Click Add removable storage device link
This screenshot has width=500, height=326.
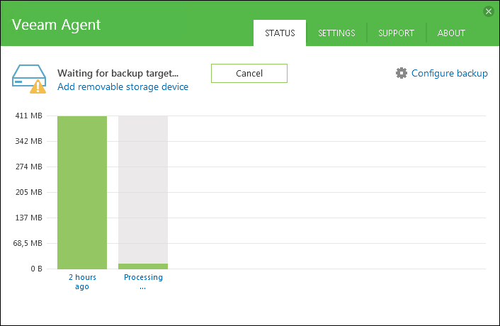(123, 86)
